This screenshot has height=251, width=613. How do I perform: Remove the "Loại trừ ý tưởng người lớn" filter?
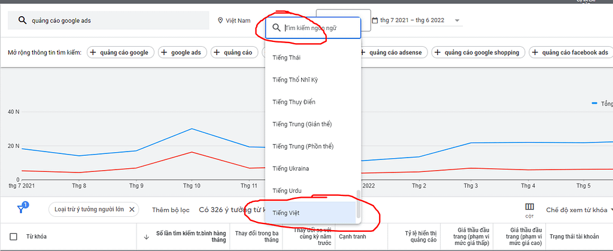coord(132,210)
